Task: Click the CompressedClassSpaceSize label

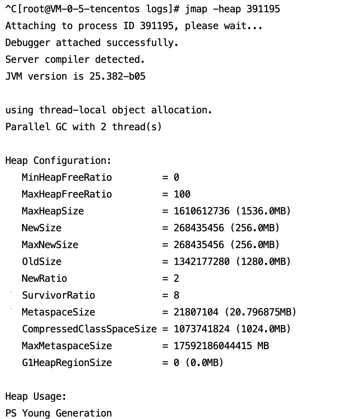Action: 89,329
